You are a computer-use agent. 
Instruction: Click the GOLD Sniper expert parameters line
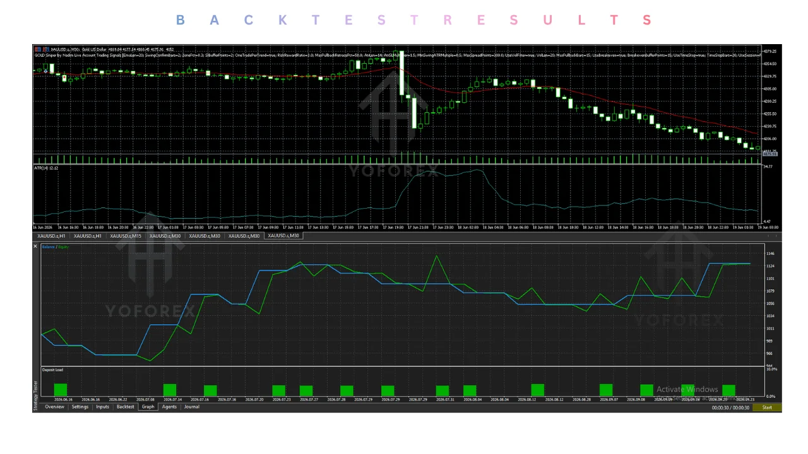[x=396, y=55]
